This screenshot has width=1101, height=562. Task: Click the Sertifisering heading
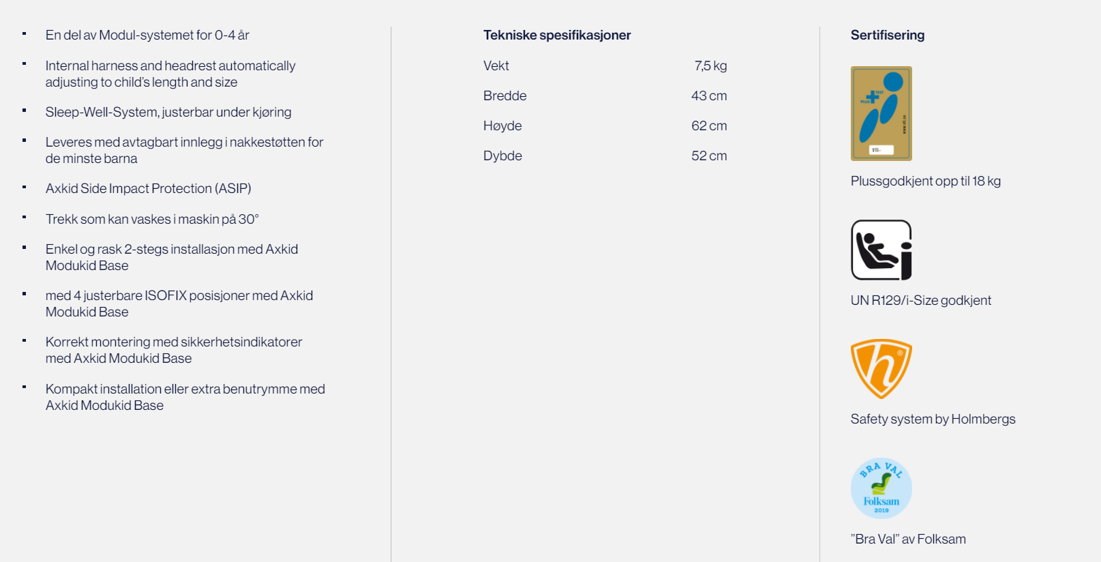pos(887,35)
